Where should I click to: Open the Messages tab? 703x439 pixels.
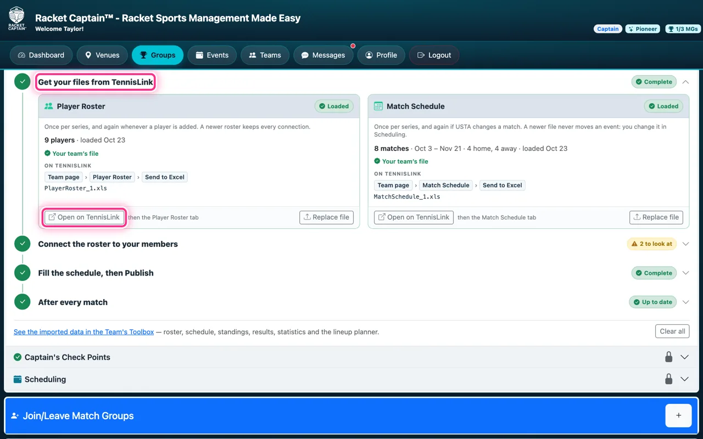tap(323, 55)
